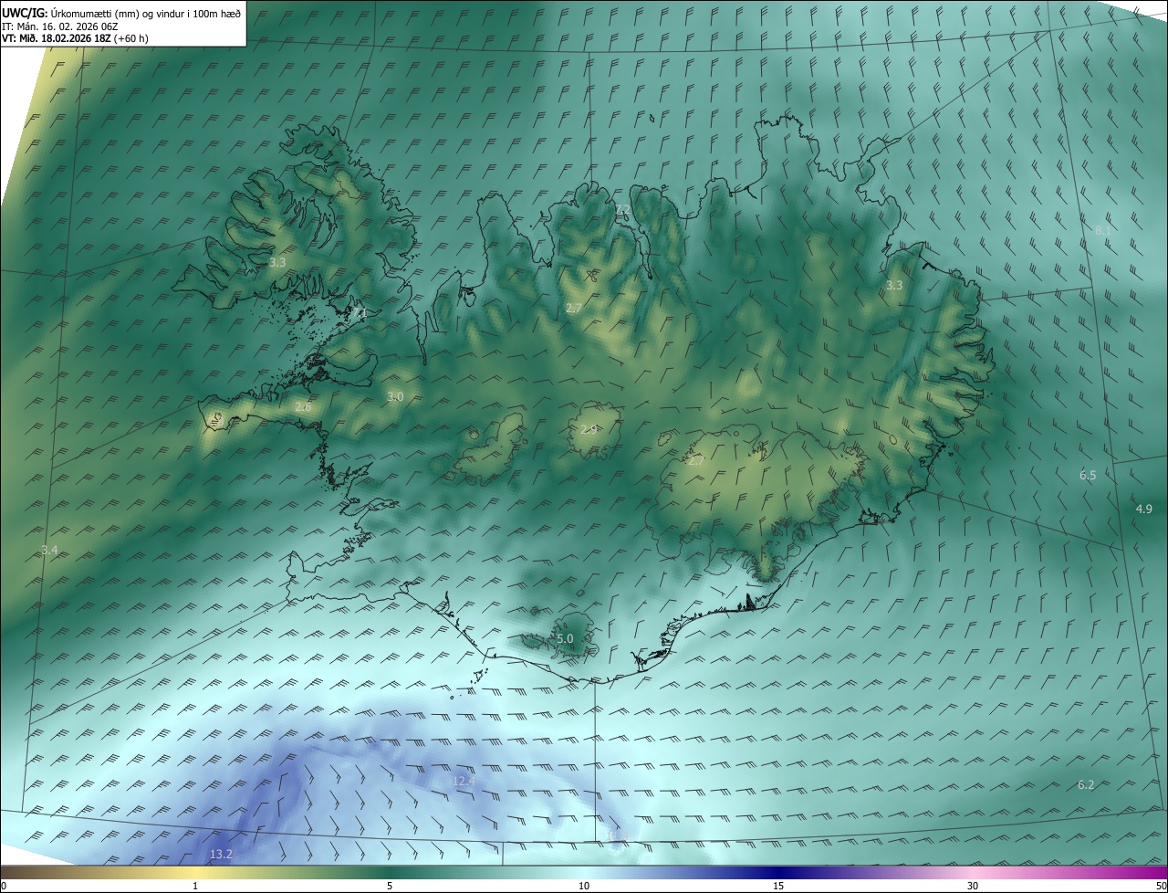Viewport: 1168px width, 893px height.
Task: Click the colour scale tick label 10
Action: click(584, 886)
